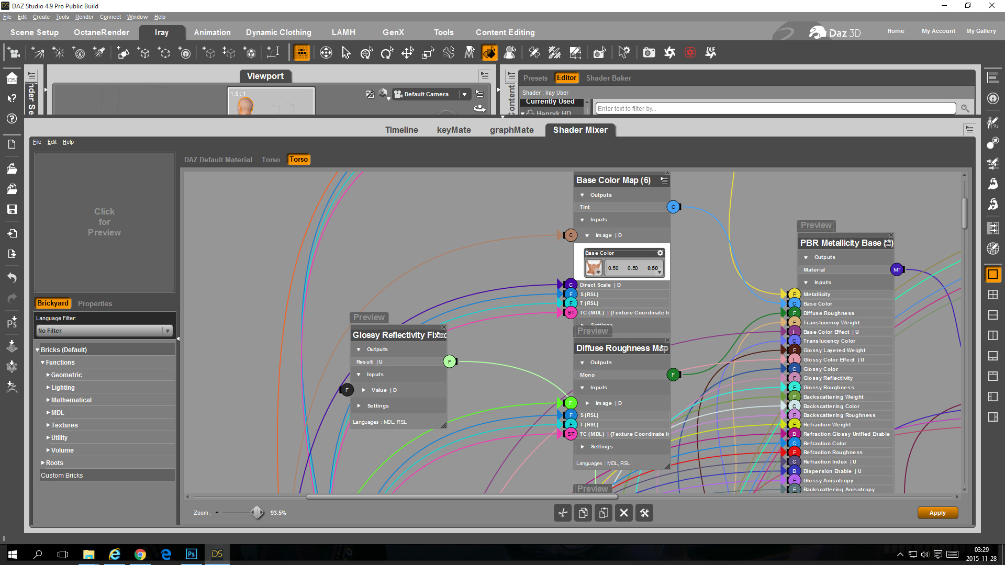Open the Language Filter dropdown
The image size is (1005, 565).
(104, 331)
